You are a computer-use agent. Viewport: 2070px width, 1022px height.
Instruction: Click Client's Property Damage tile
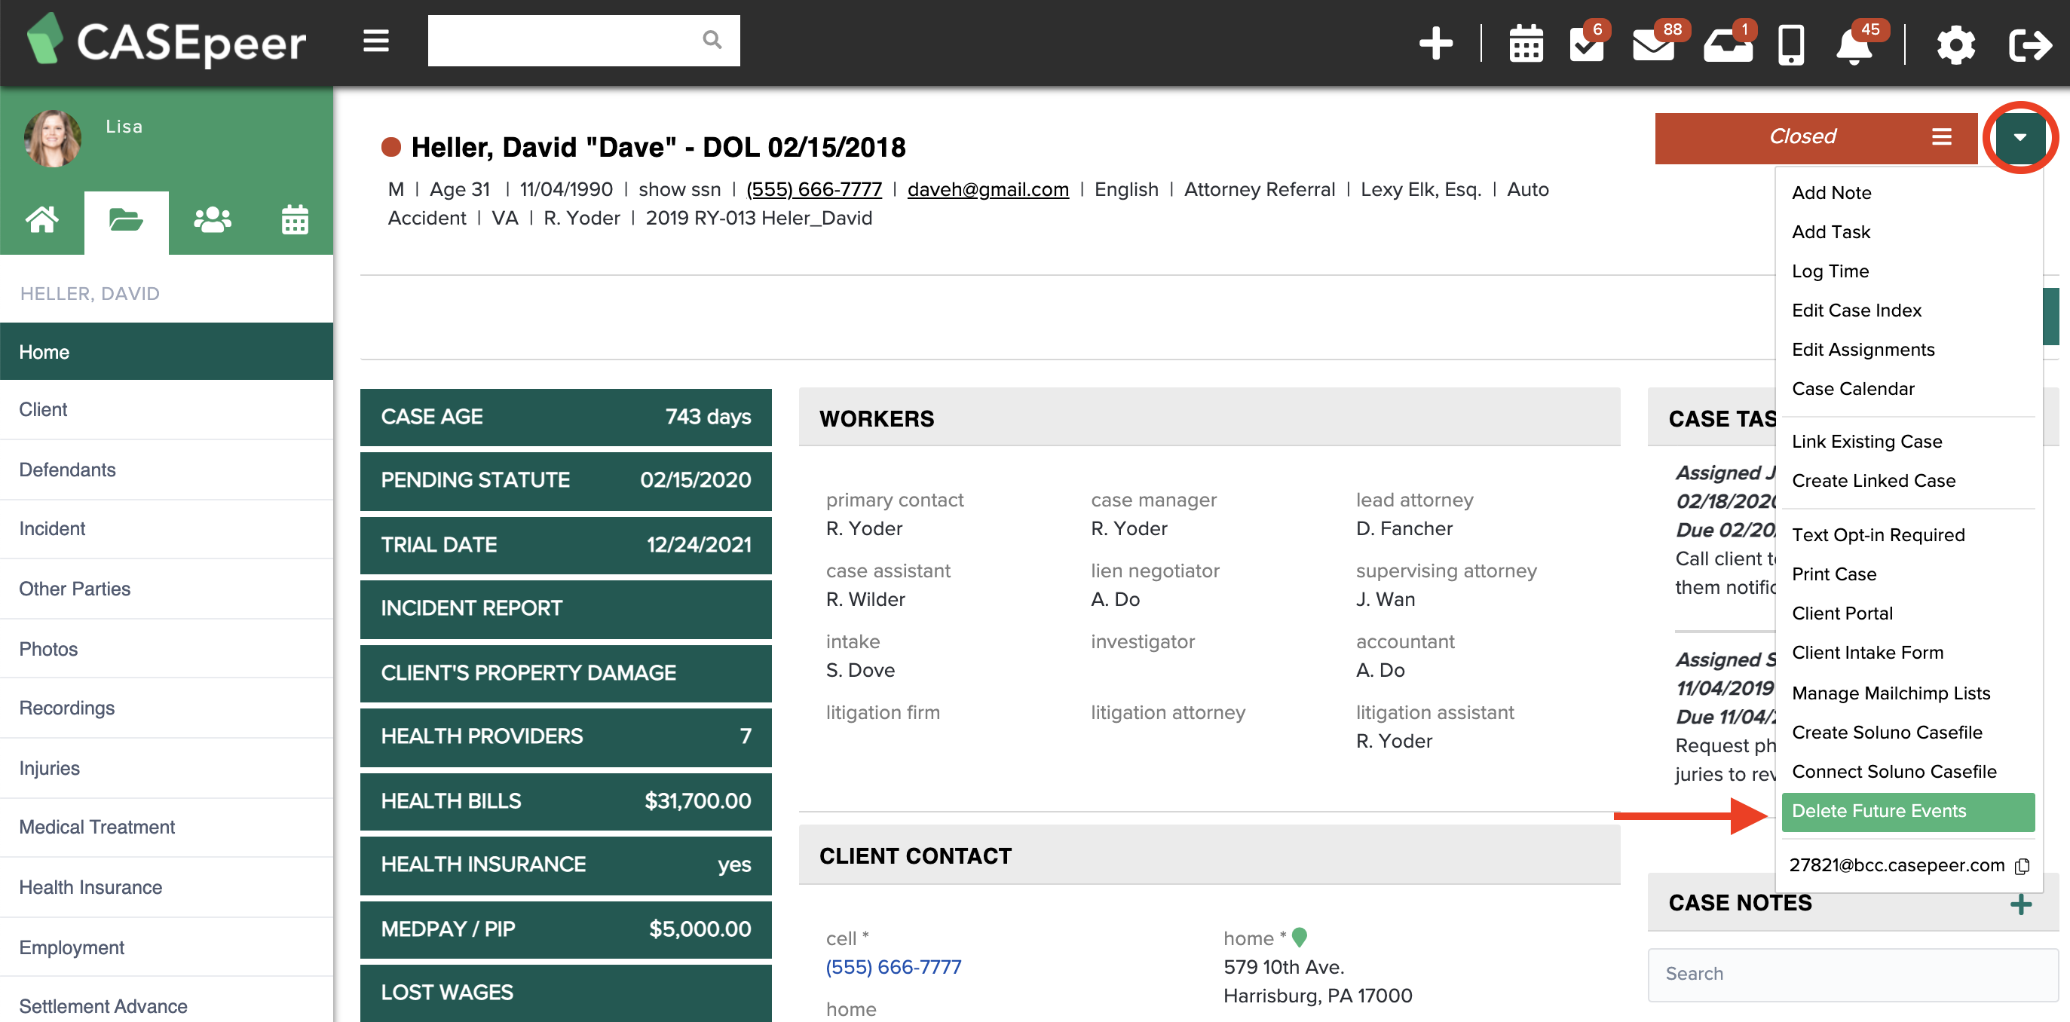coord(565,673)
